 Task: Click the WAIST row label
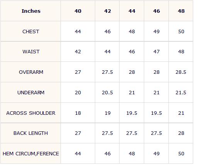(x=31, y=52)
